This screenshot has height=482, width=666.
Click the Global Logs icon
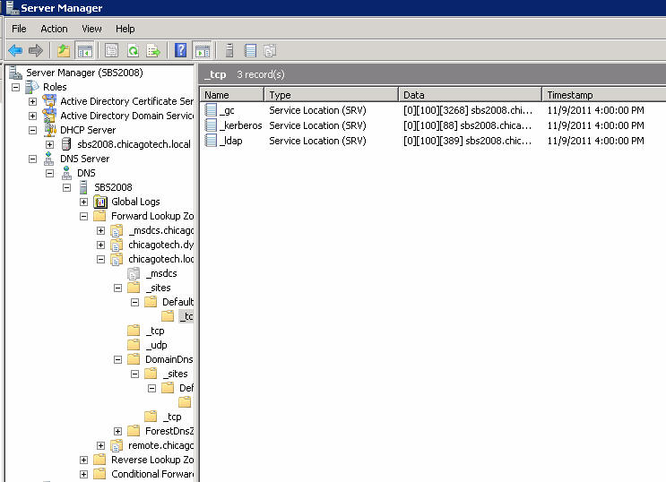100,202
